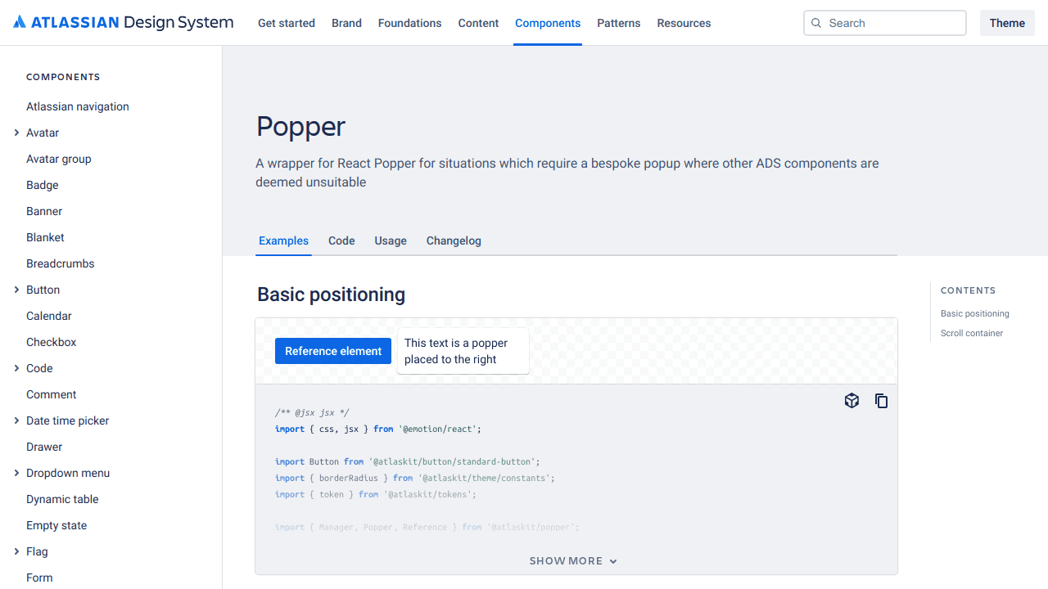Click the Popper page heading

(300, 127)
